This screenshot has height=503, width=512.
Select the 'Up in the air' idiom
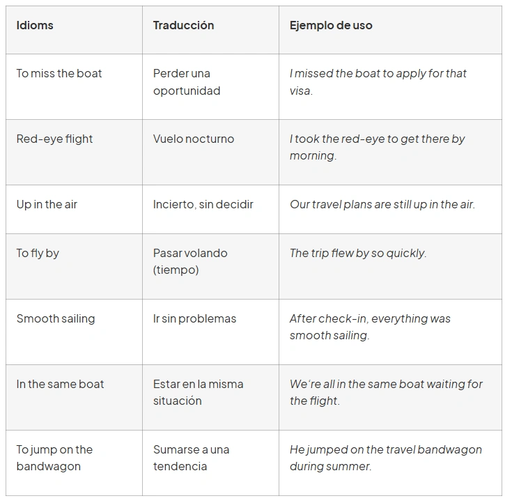[47, 204]
